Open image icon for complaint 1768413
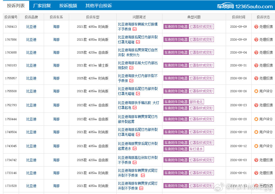The height and width of the screenshot is (194, 275). [135, 29]
